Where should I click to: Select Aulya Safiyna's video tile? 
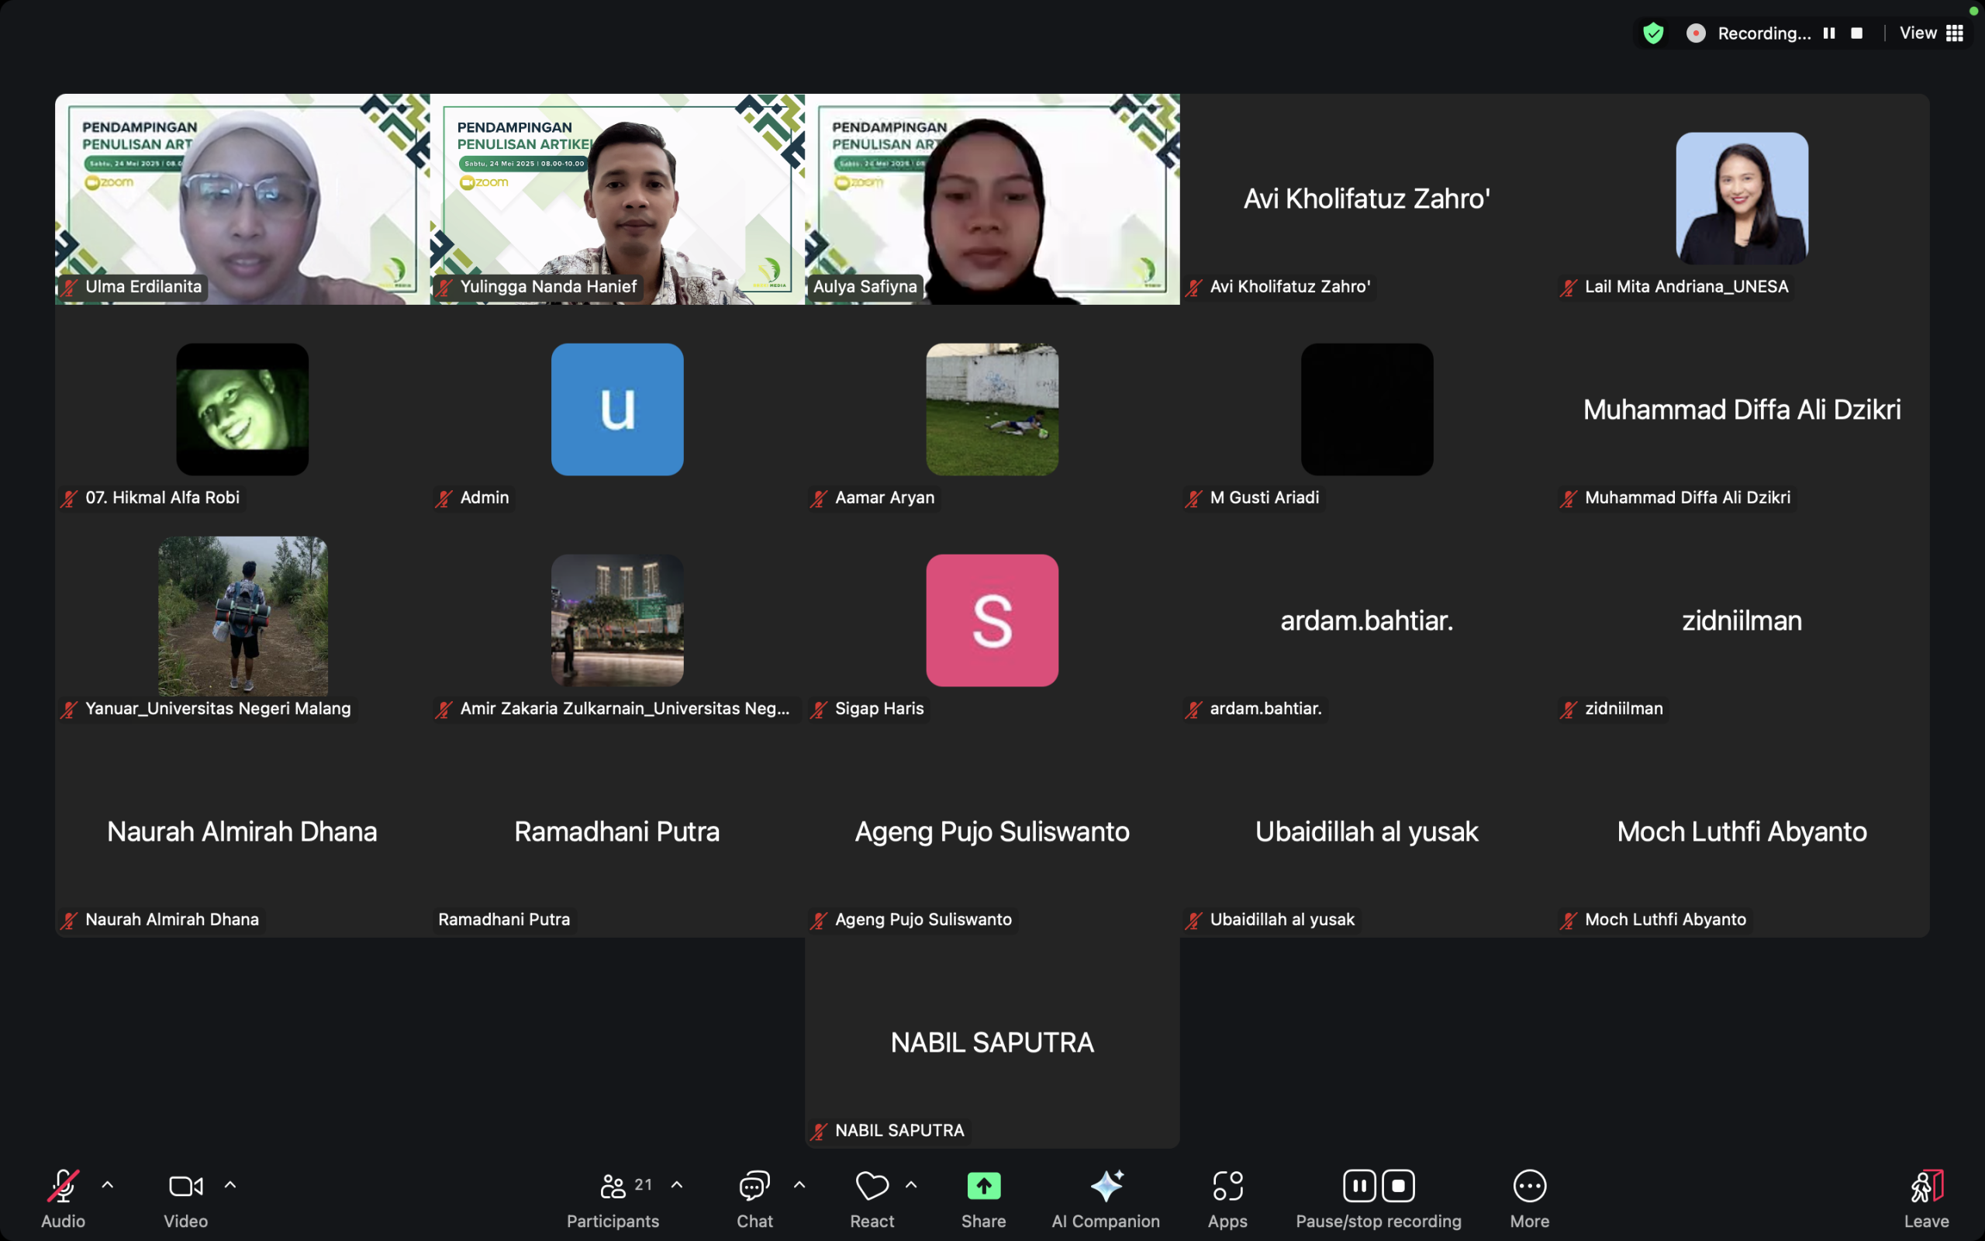point(992,199)
